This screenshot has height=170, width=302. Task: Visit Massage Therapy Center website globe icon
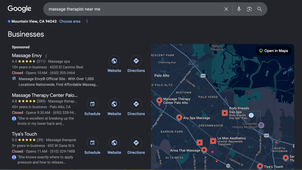tap(114, 104)
